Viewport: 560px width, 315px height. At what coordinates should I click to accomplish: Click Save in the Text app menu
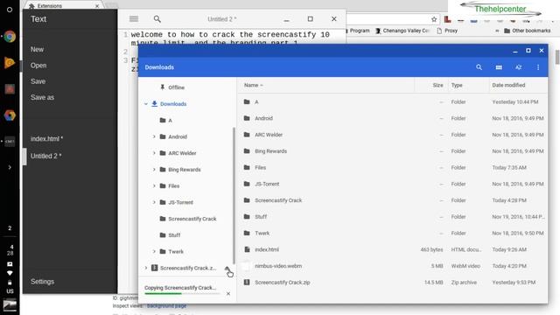pos(38,81)
